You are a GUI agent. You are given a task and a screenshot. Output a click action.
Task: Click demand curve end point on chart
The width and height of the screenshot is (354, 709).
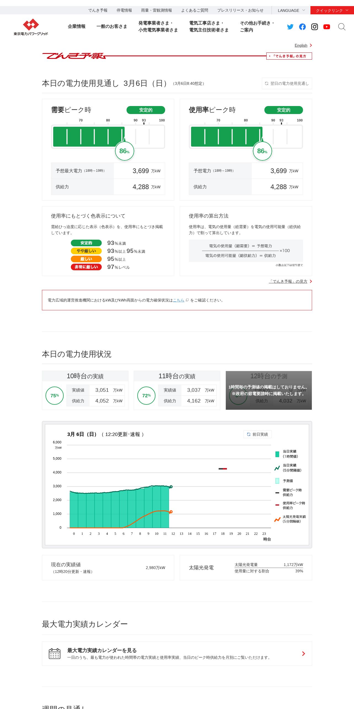171,487
